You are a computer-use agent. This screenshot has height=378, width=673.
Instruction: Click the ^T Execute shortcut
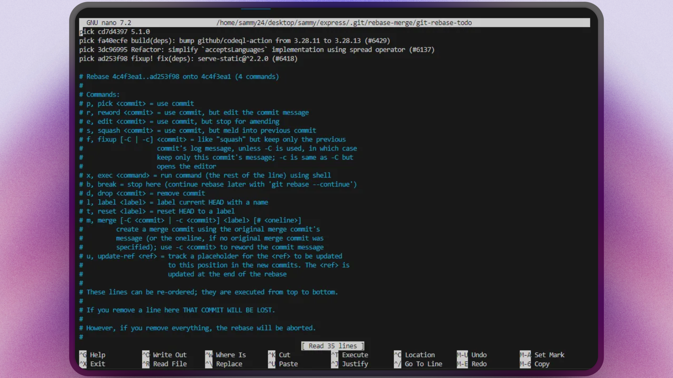click(x=350, y=355)
